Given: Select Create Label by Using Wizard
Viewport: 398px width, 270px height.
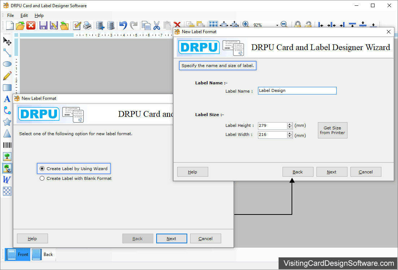Looking at the screenshot, I should 74,169.
